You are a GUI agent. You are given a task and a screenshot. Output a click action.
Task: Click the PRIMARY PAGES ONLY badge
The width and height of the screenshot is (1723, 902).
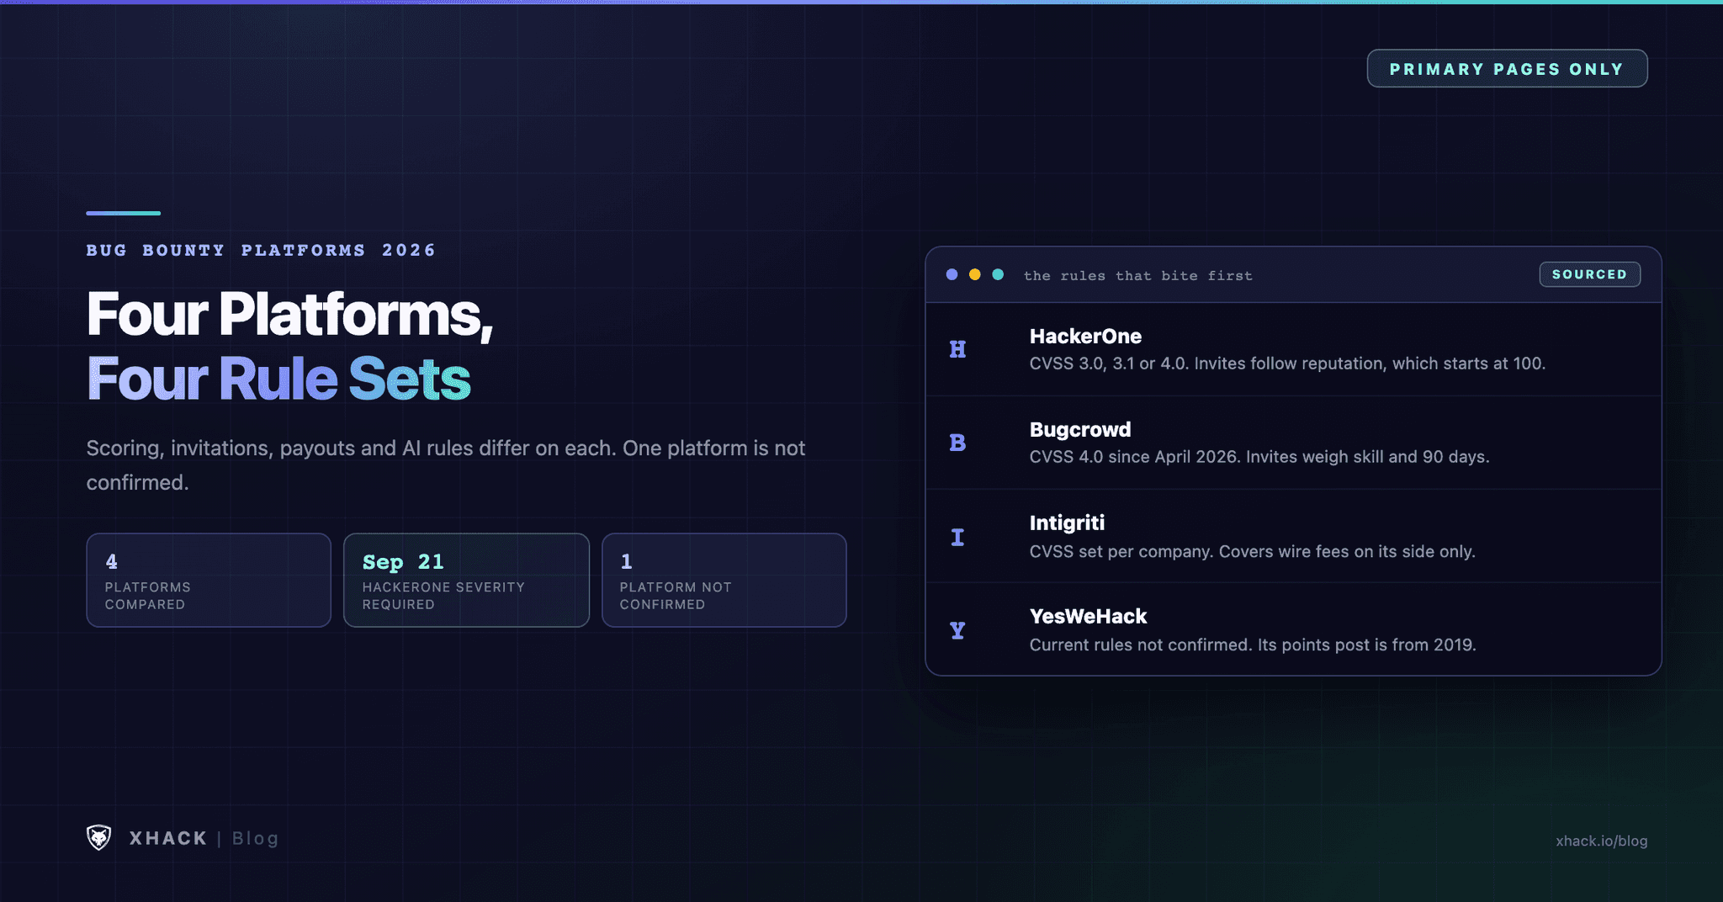tap(1507, 69)
